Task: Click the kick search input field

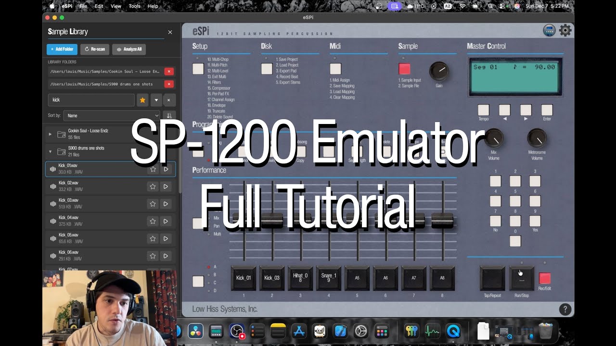Action: (91, 100)
